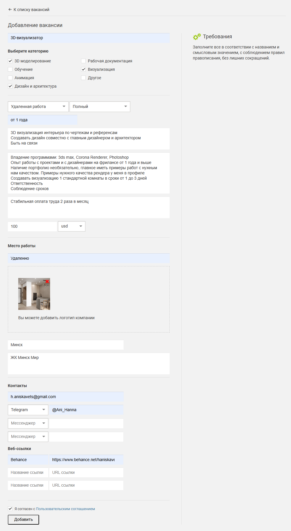Click the Behance URL field

[86, 460]
